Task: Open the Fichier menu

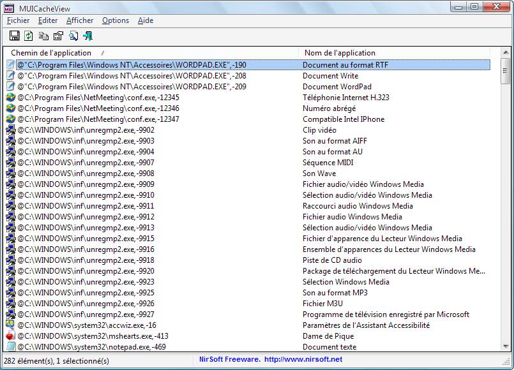Action: tap(19, 20)
